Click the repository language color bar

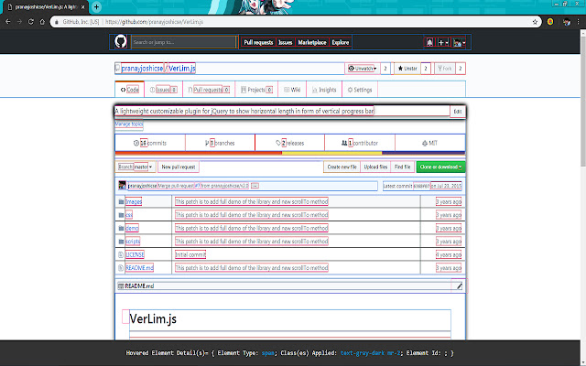(289, 153)
